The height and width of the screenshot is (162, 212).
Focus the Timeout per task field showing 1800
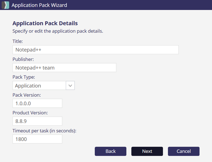point(37,139)
